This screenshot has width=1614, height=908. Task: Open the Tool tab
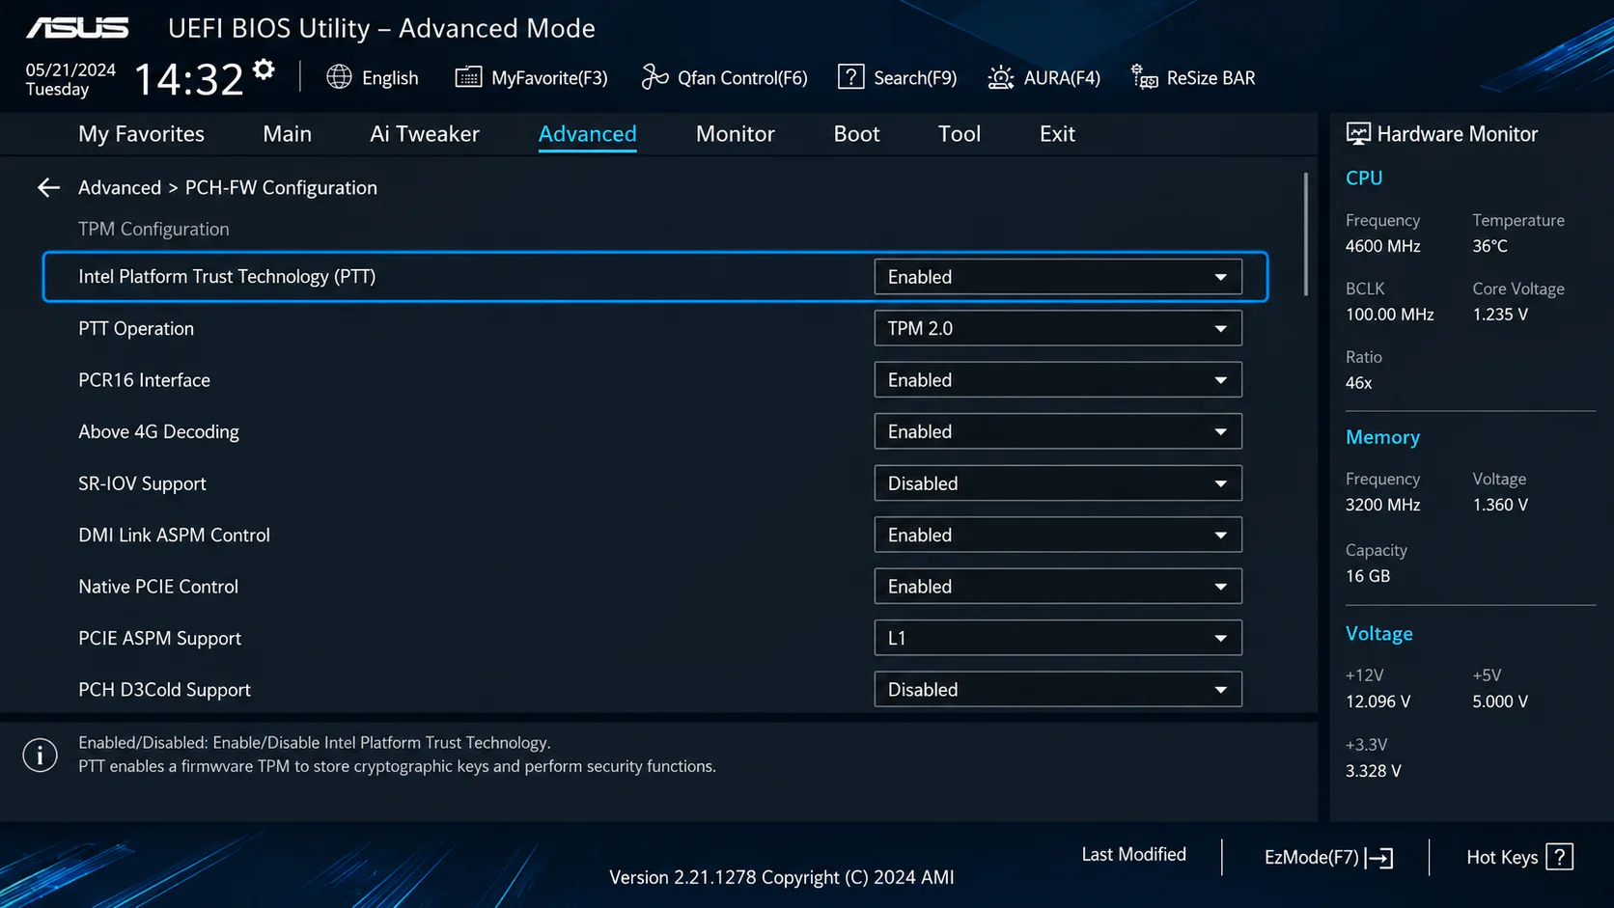(x=960, y=134)
